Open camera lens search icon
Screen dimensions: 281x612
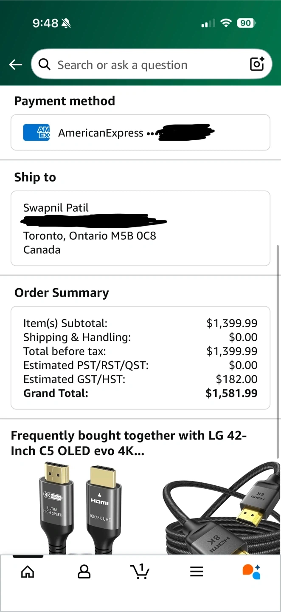257,64
